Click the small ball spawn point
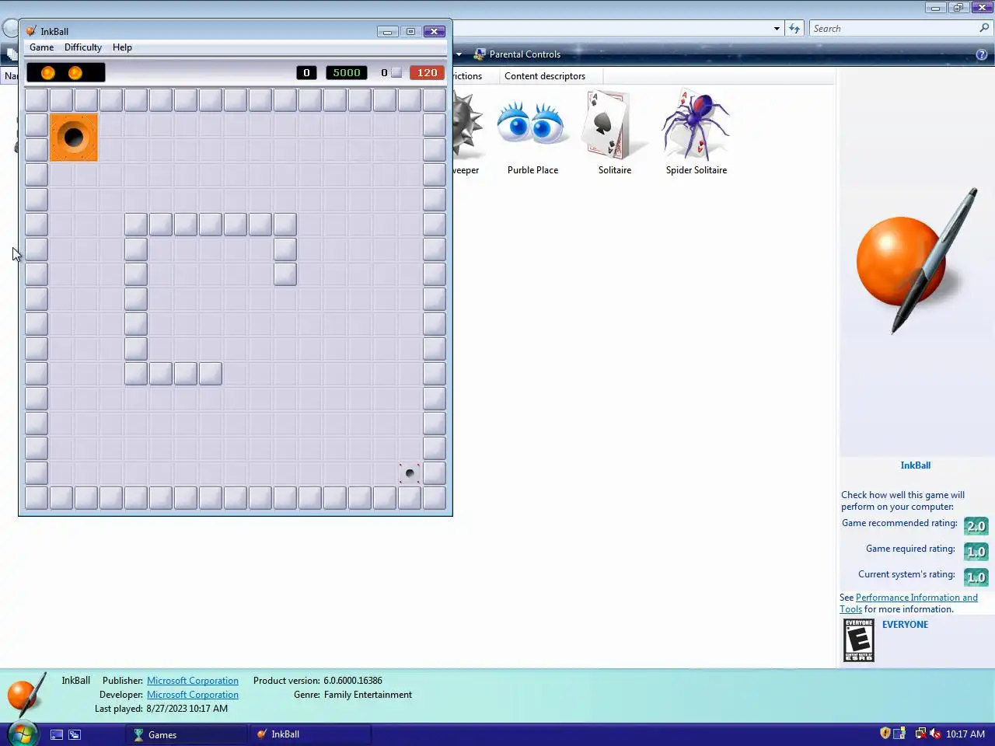Image resolution: width=995 pixels, height=746 pixels. coord(410,473)
